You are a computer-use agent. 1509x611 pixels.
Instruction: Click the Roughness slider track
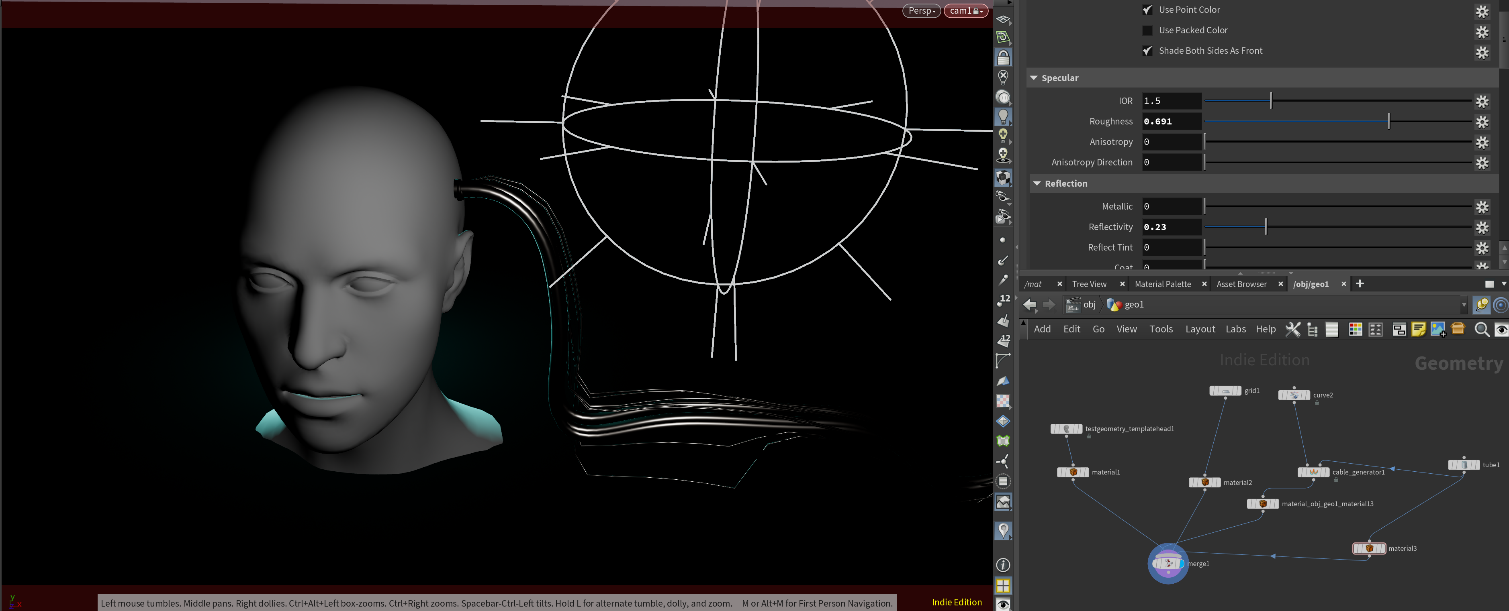[x=1337, y=122]
